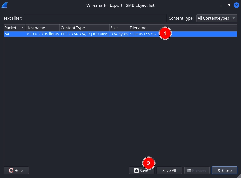Screen dimensions: 241x178
Task: Click the 334 bytes size cell
Action: pyautogui.click(x=119, y=34)
